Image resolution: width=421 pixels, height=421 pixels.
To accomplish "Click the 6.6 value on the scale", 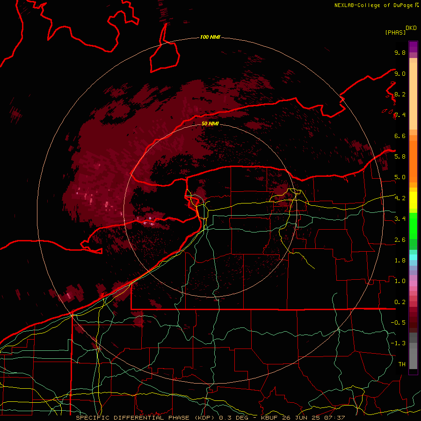I will point(400,136).
